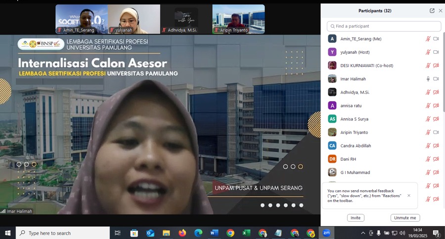Click muted mic icon for G I Muhammad
The image size is (445, 239).
tap(428, 172)
